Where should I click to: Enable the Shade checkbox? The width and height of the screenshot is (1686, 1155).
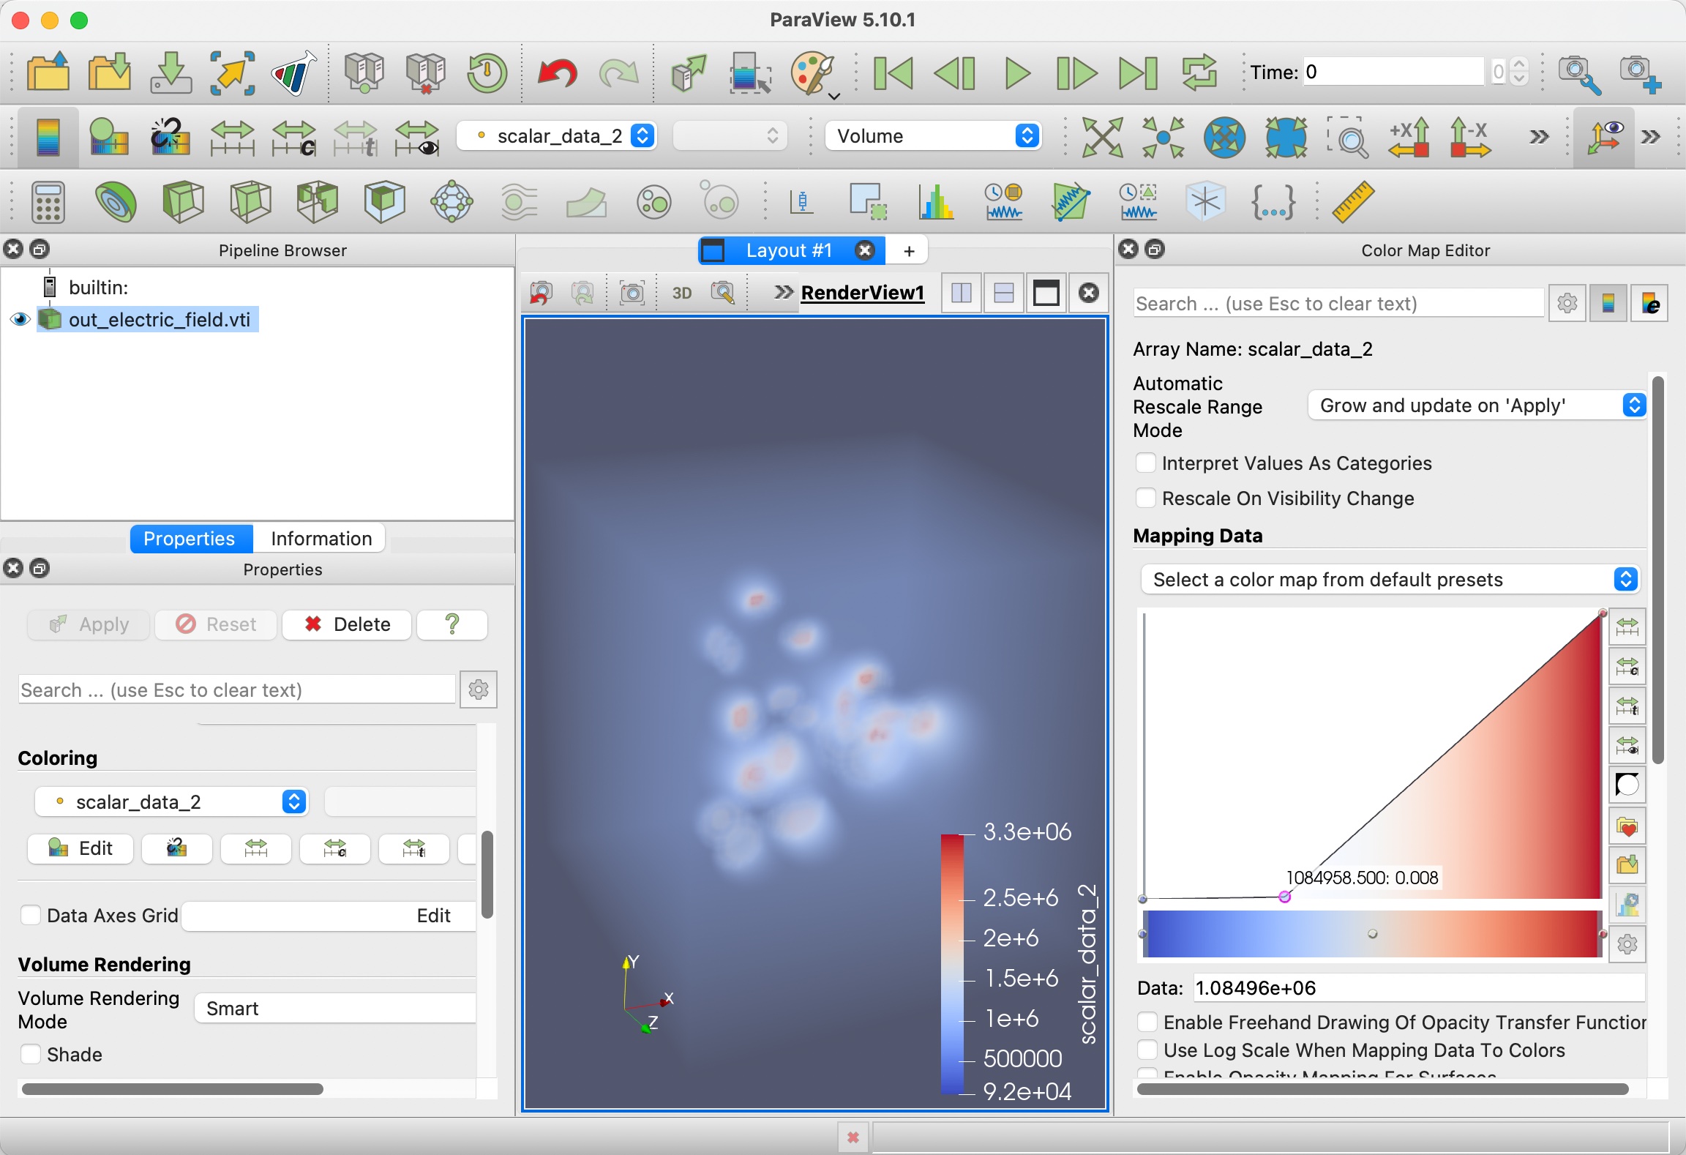31,1054
